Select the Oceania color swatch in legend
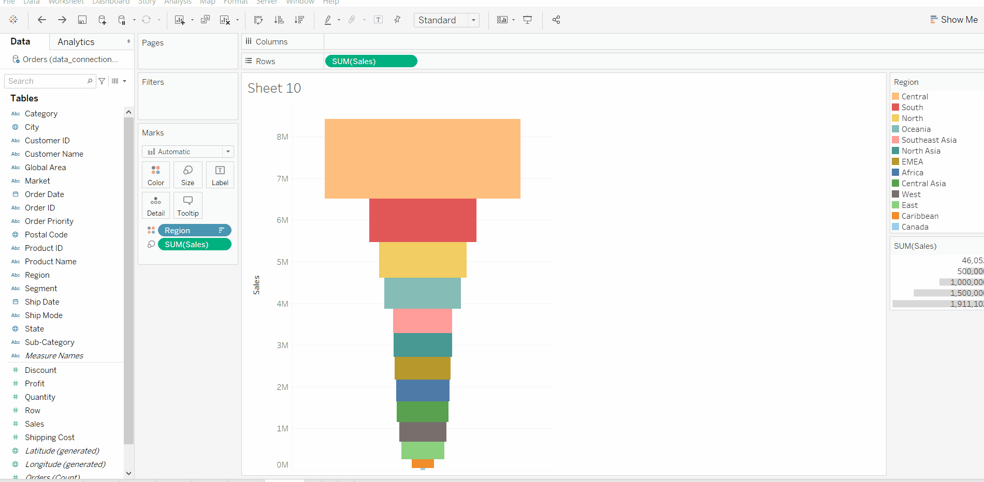Image resolution: width=984 pixels, height=482 pixels. [x=895, y=129]
